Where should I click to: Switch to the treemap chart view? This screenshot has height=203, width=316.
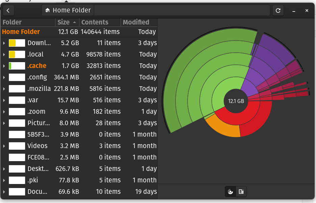coord(241,192)
